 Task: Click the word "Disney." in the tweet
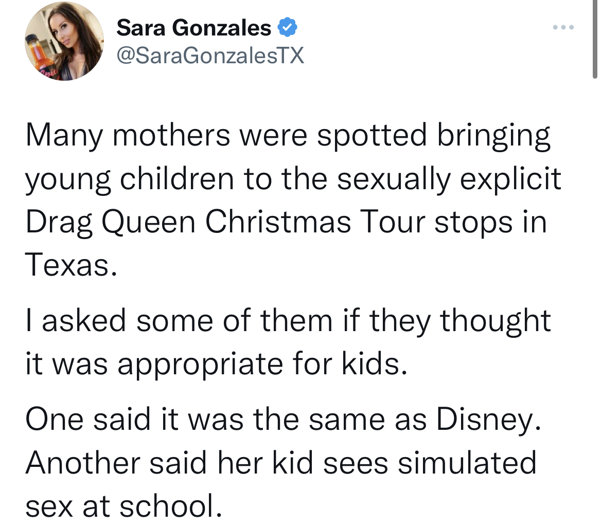[489, 420]
